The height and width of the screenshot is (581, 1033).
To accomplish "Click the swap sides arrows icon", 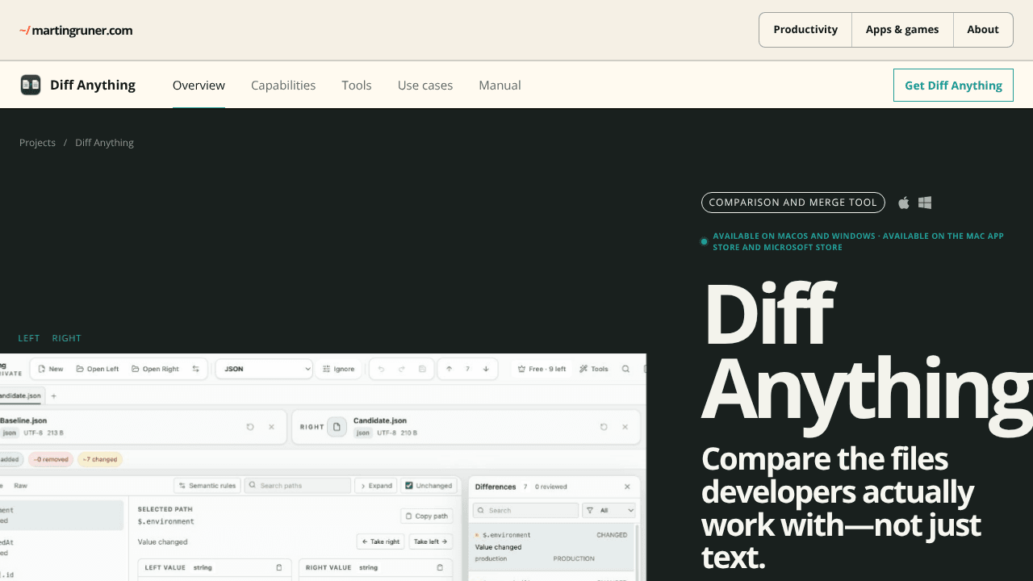I will click(195, 369).
